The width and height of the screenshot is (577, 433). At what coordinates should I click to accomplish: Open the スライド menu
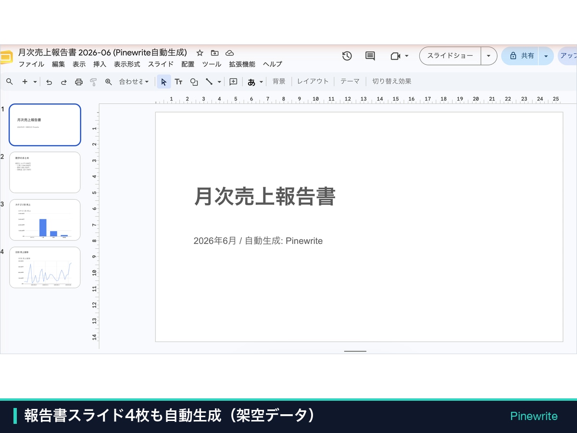[x=161, y=64]
